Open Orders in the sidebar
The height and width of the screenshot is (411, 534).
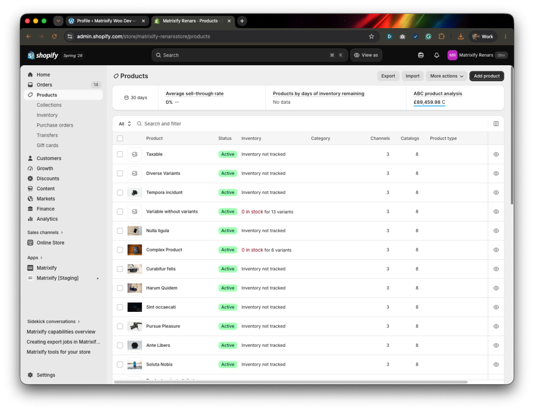click(63, 85)
